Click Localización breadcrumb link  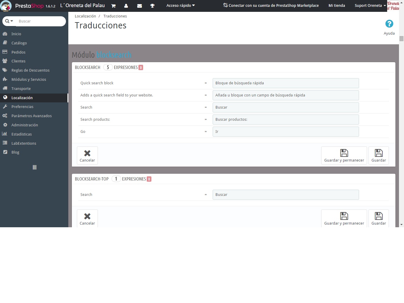tap(85, 16)
